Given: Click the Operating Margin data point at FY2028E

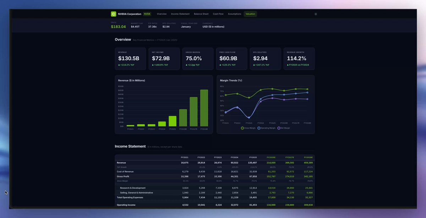Looking at the screenshot, I should [307, 92].
